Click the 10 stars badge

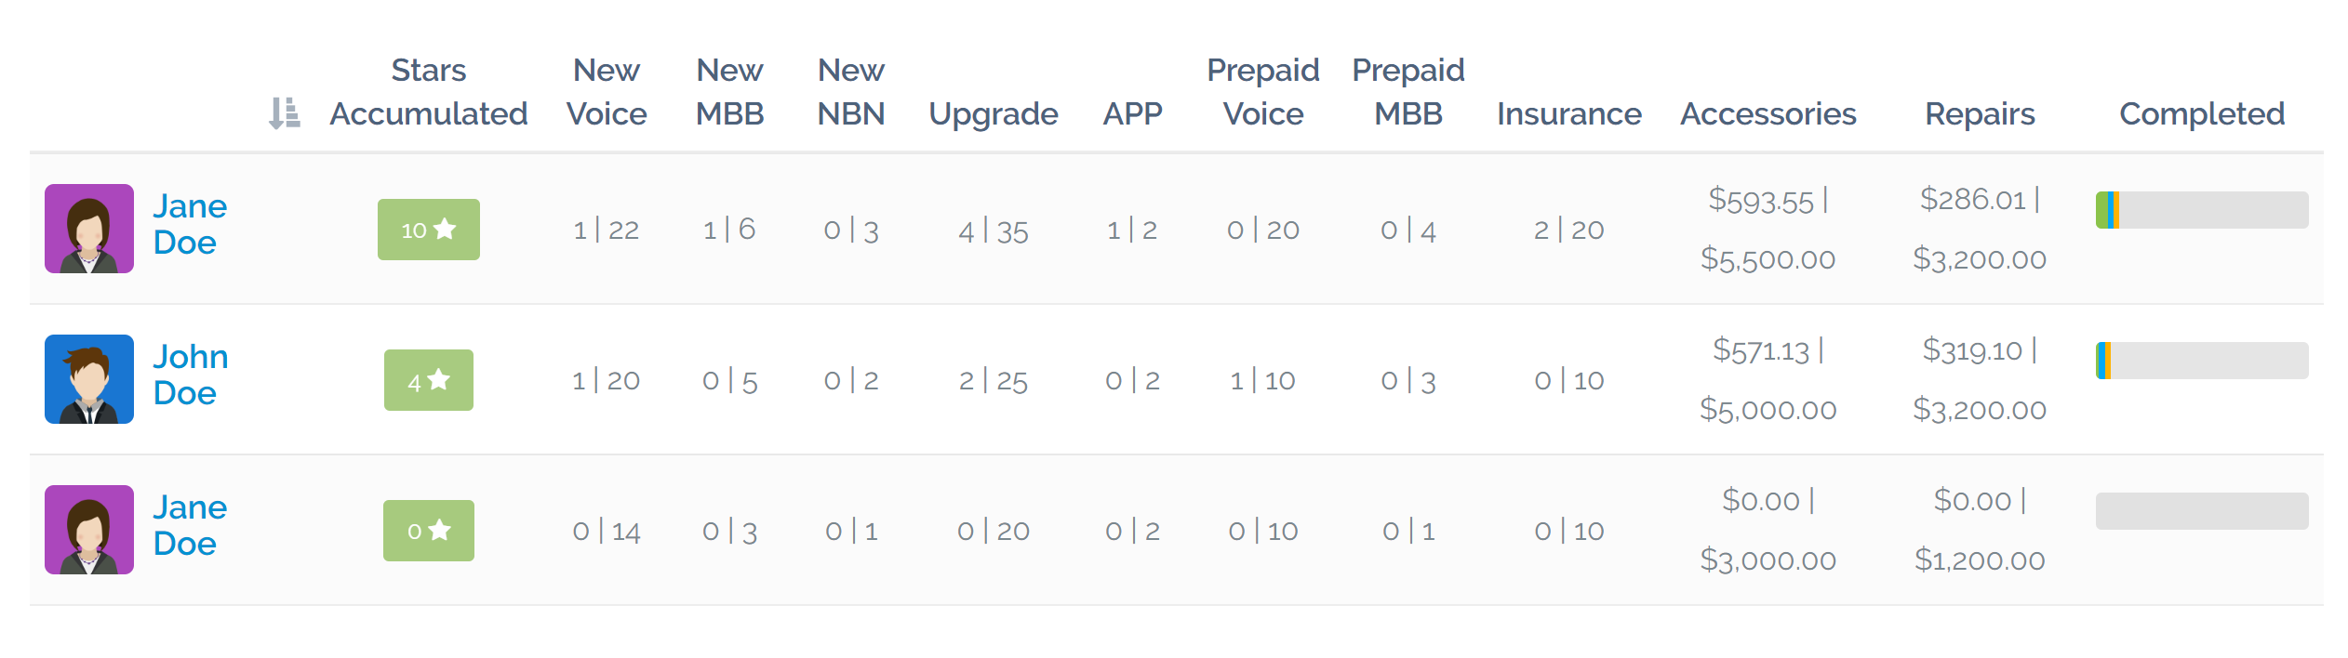(x=429, y=230)
